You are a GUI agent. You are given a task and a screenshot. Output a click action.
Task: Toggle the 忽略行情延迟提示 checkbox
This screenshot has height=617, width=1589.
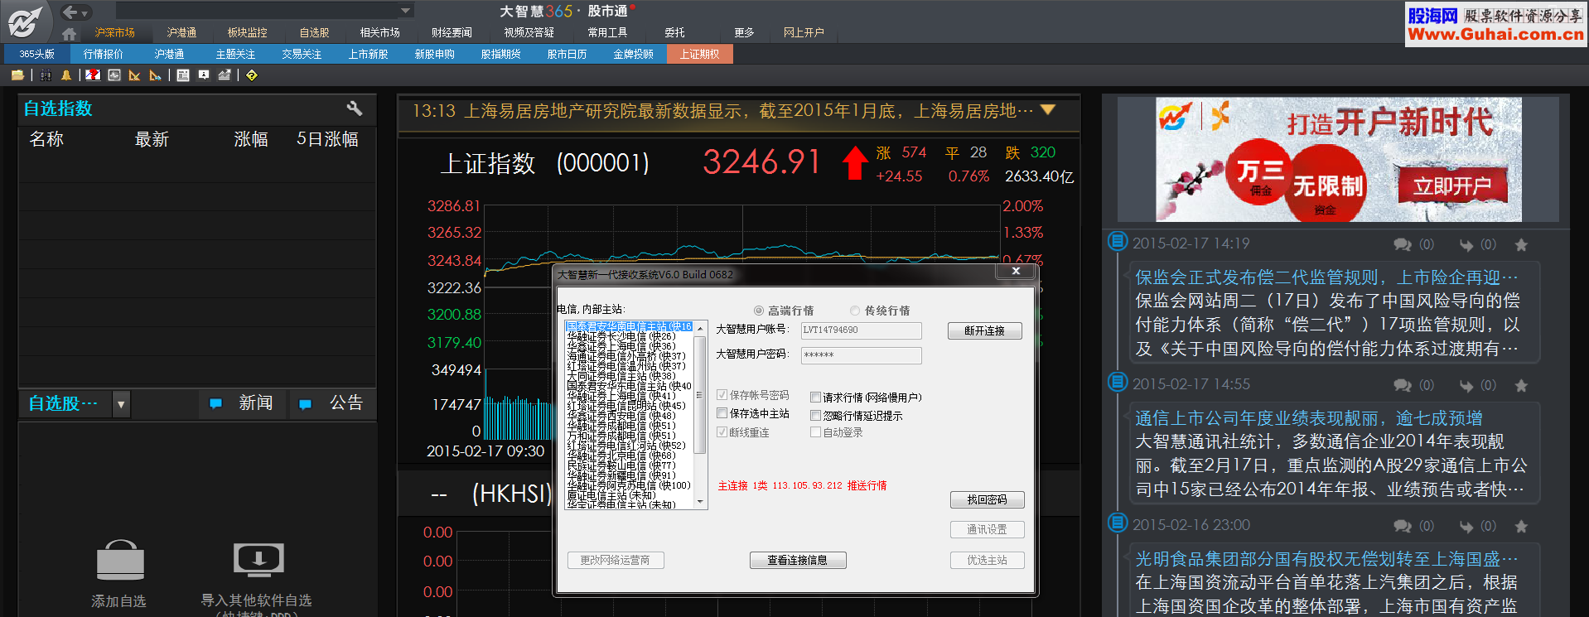[815, 416]
